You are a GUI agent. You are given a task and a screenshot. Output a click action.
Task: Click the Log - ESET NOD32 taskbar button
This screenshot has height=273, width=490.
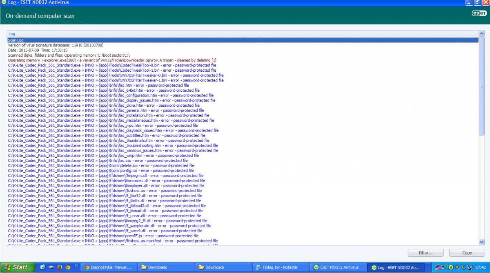396,267
